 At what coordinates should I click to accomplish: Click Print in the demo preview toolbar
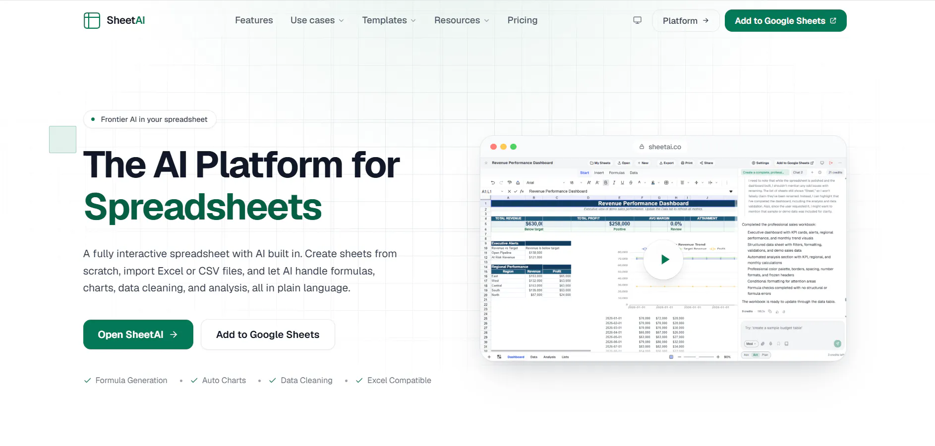687,163
